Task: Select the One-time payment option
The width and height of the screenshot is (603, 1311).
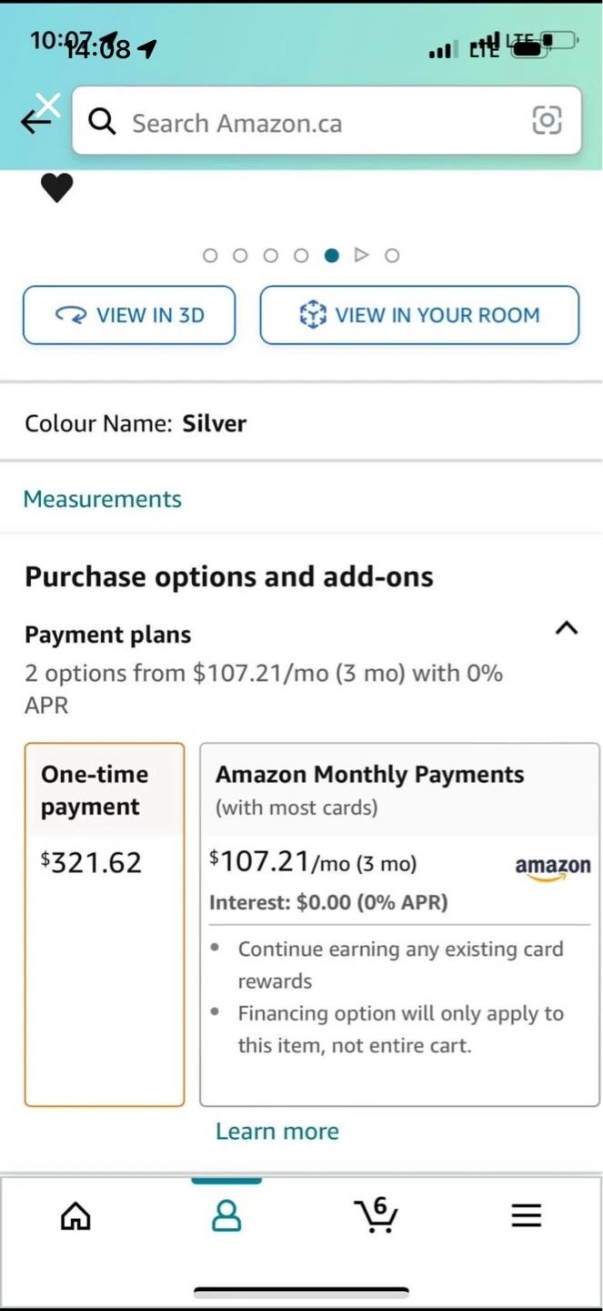Action: click(x=105, y=924)
